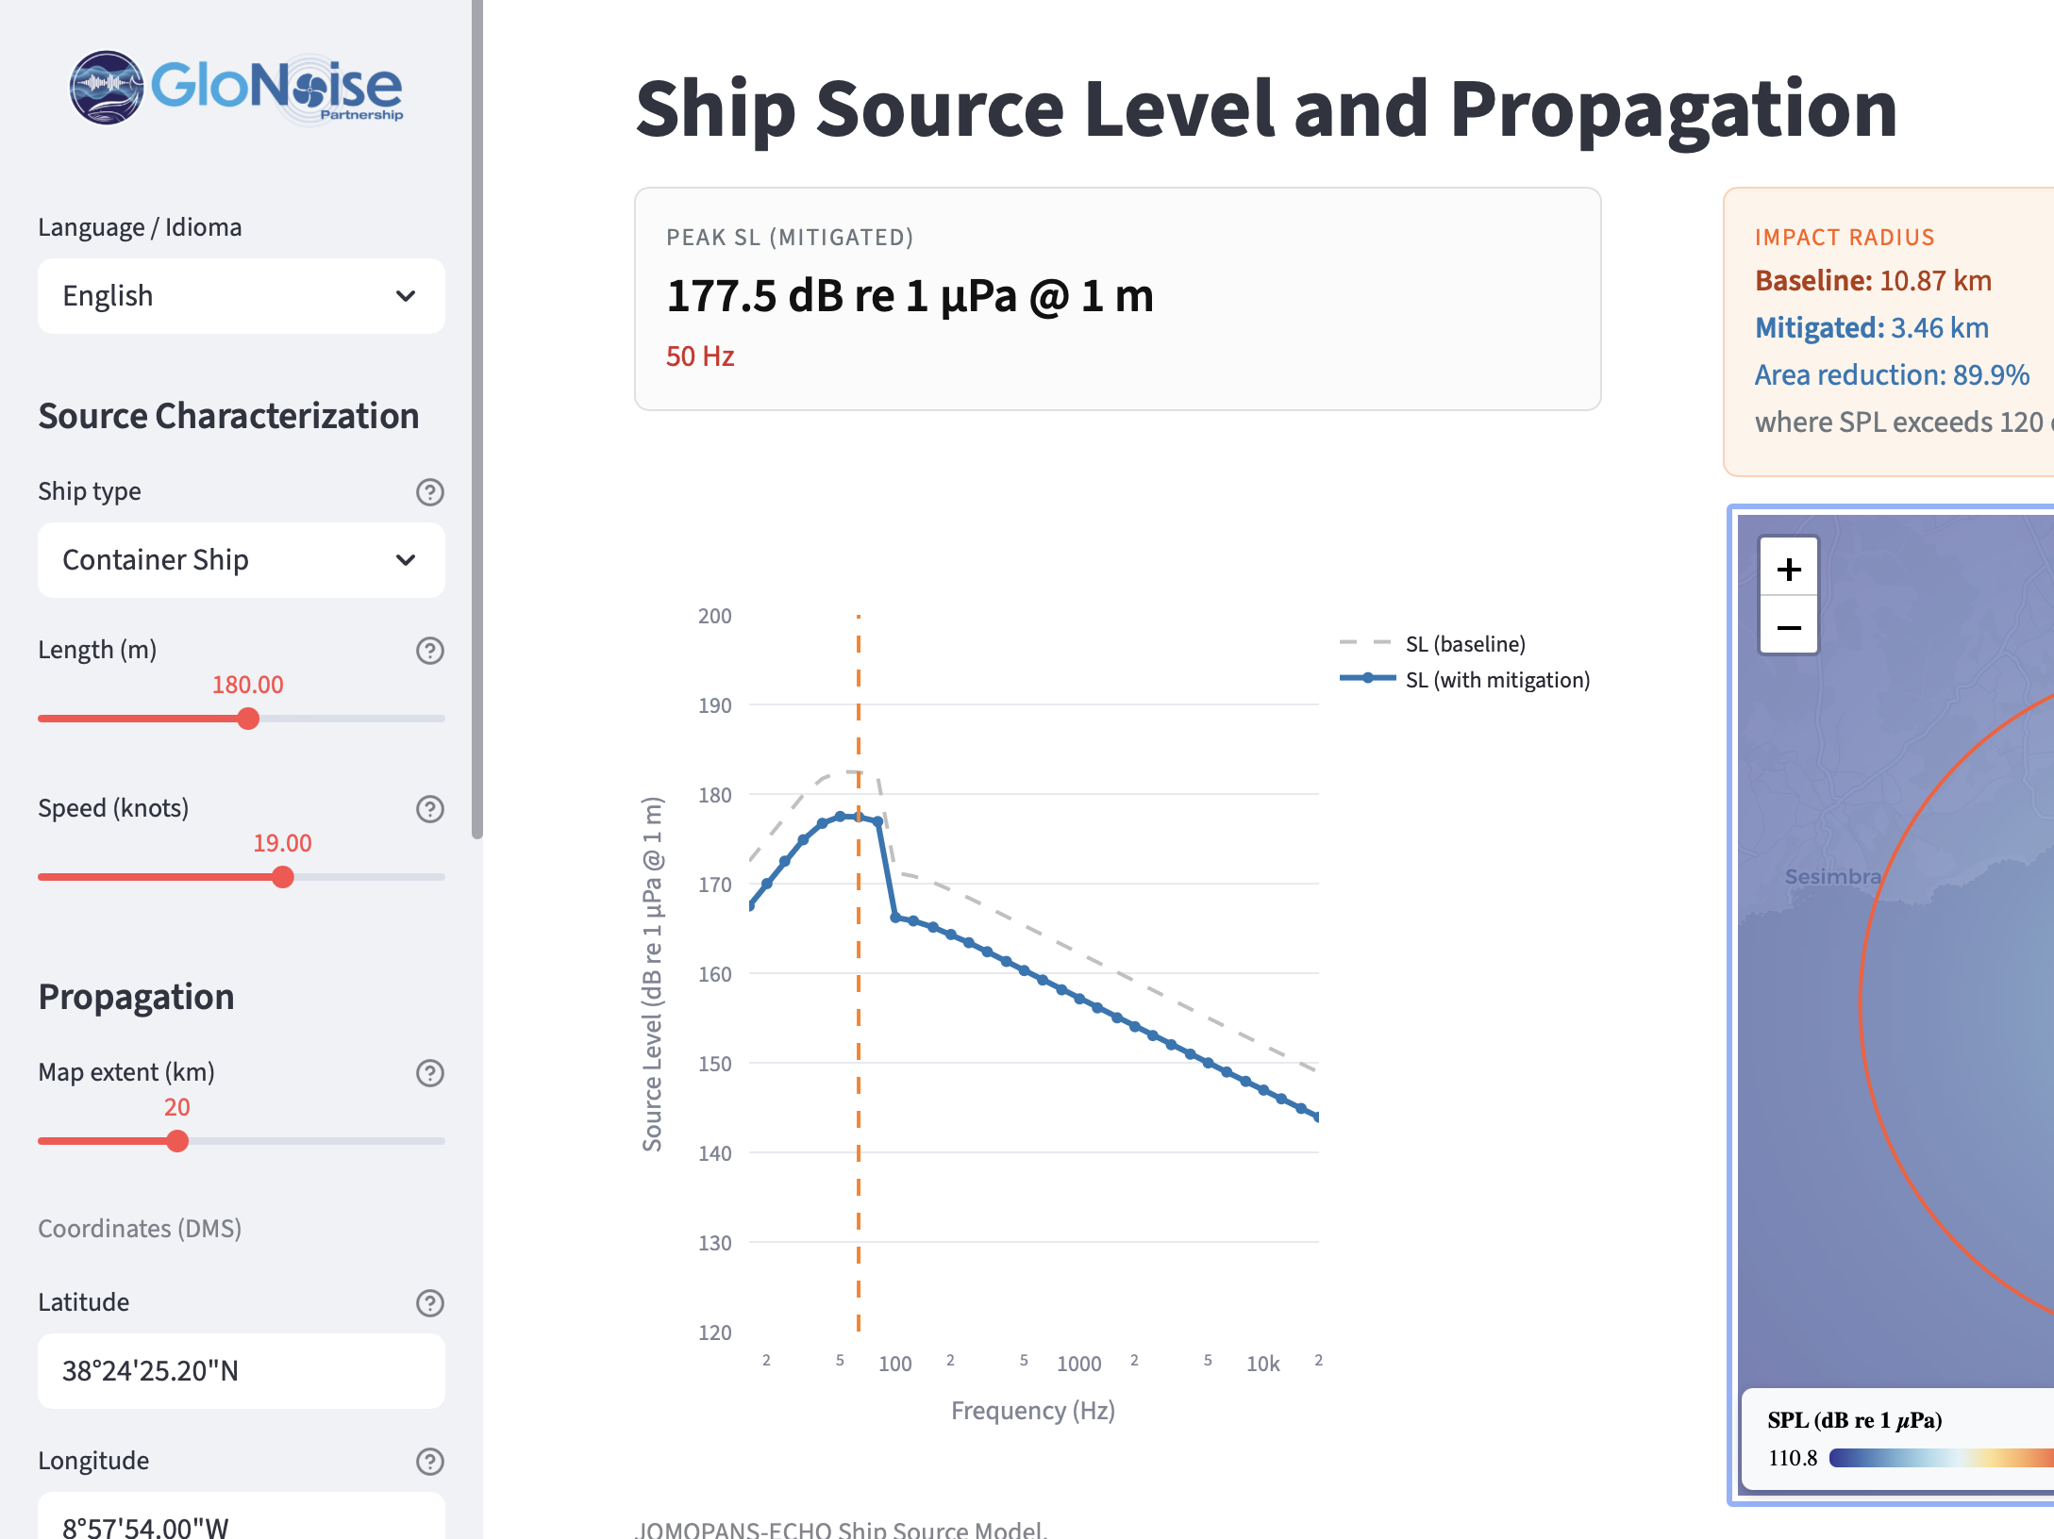Click the Length slider handle at 180.00

[x=248, y=720]
